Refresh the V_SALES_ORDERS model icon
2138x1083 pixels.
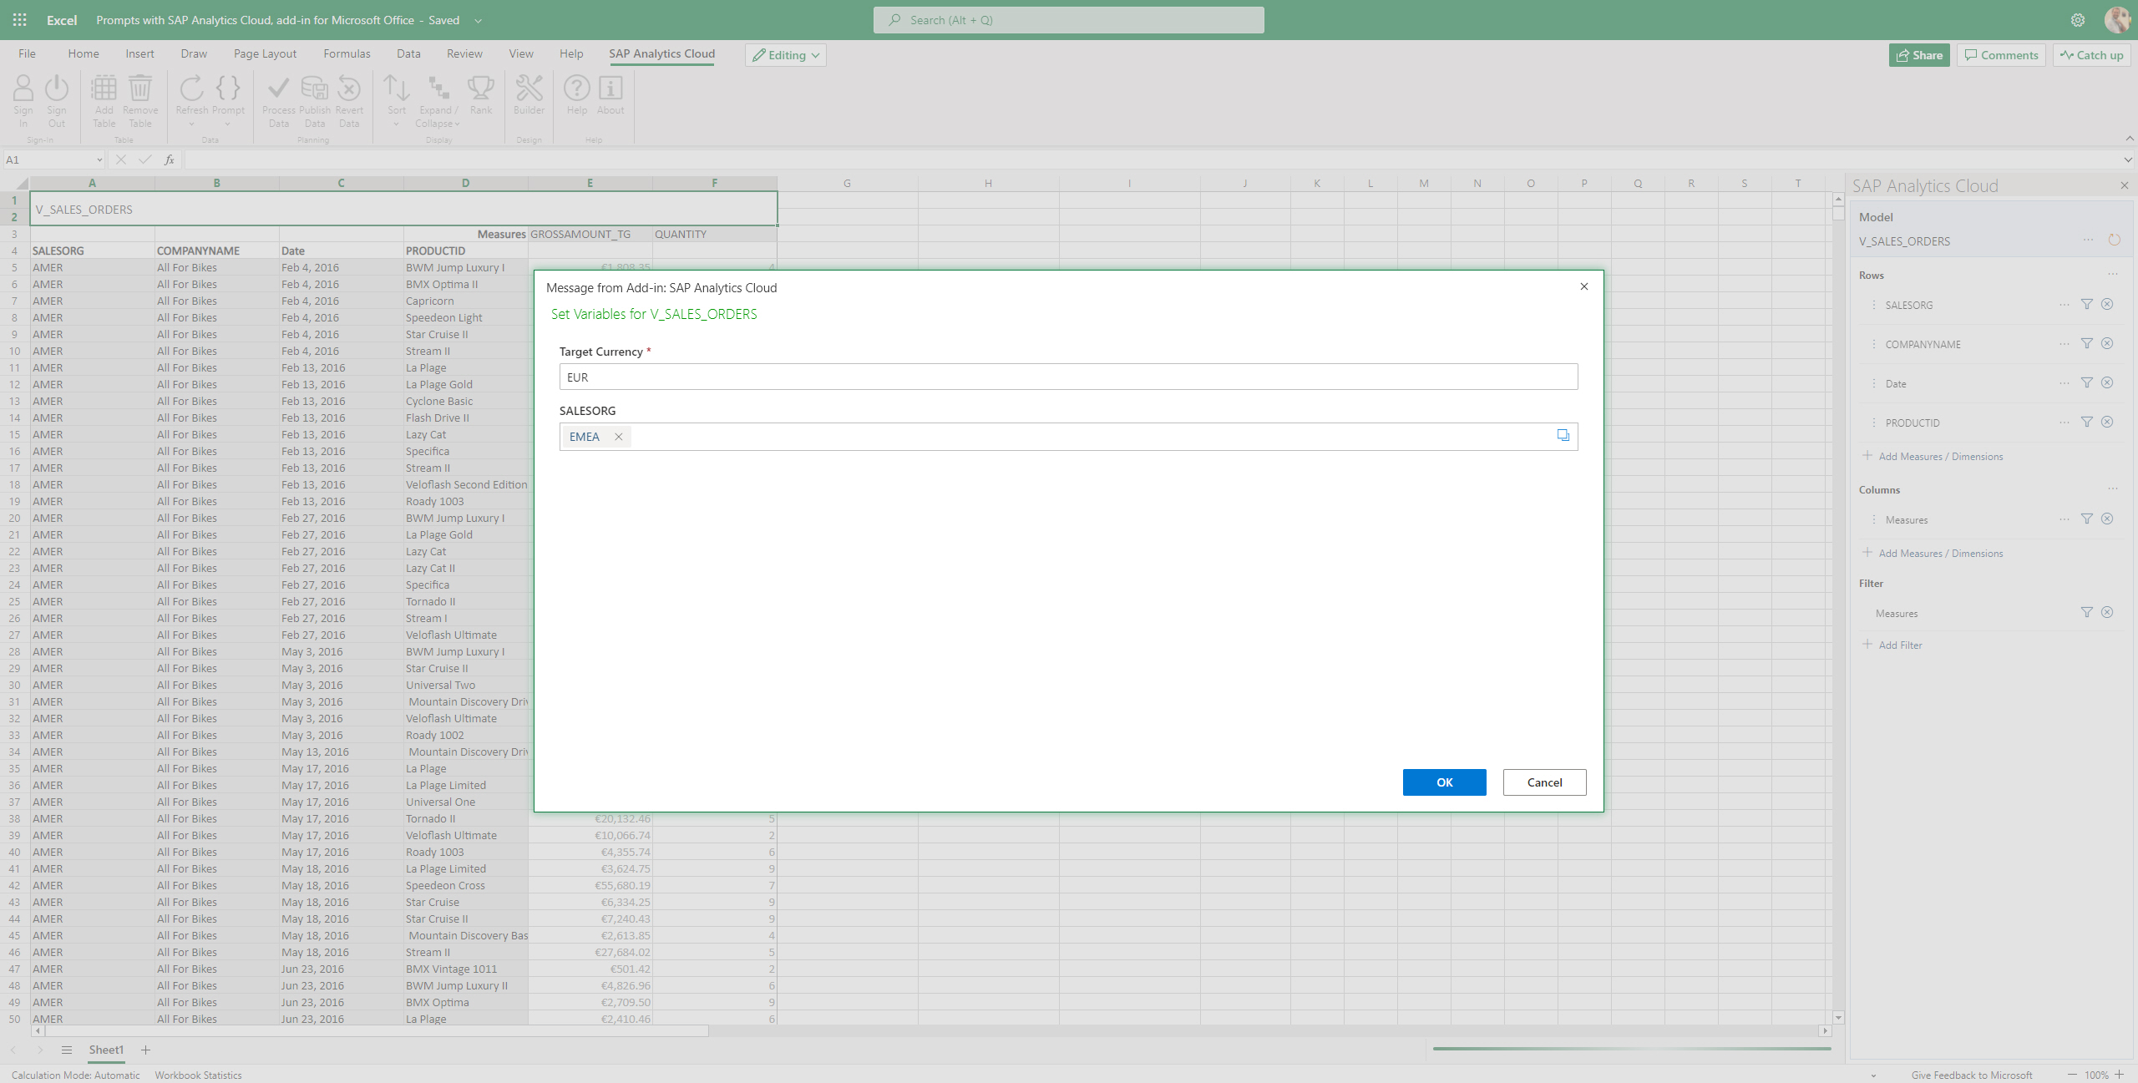(2114, 240)
